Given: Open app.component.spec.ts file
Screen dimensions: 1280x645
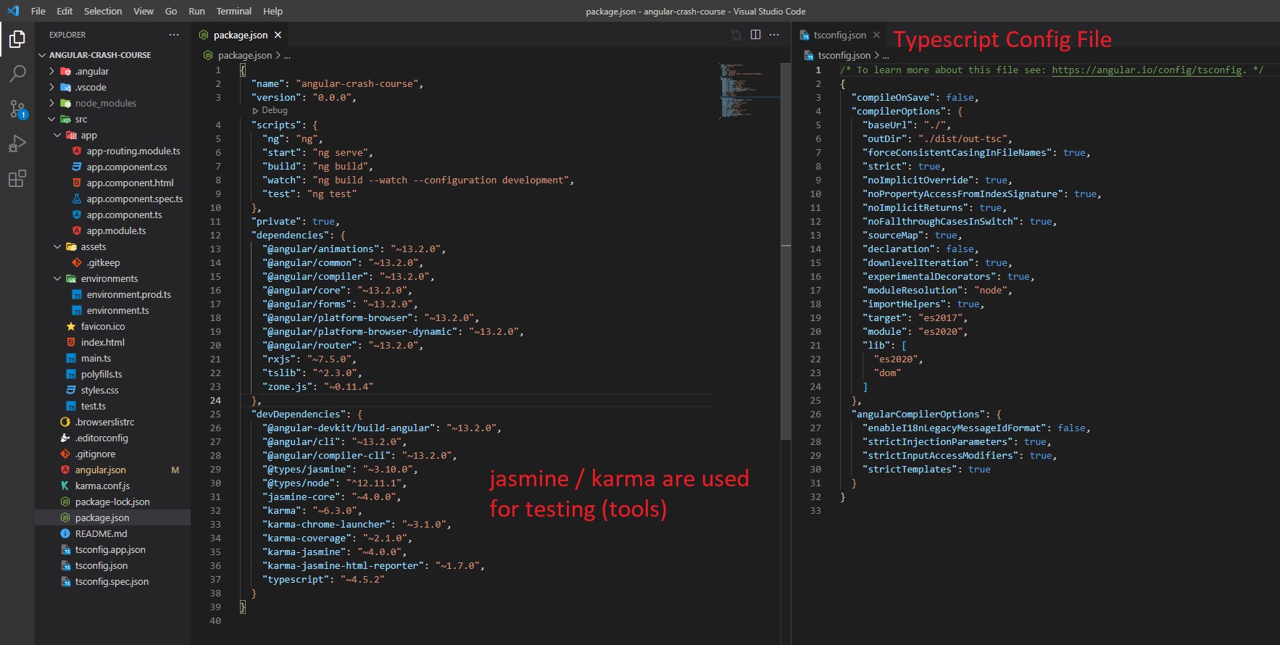Looking at the screenshot, I should tap(112, 199).
